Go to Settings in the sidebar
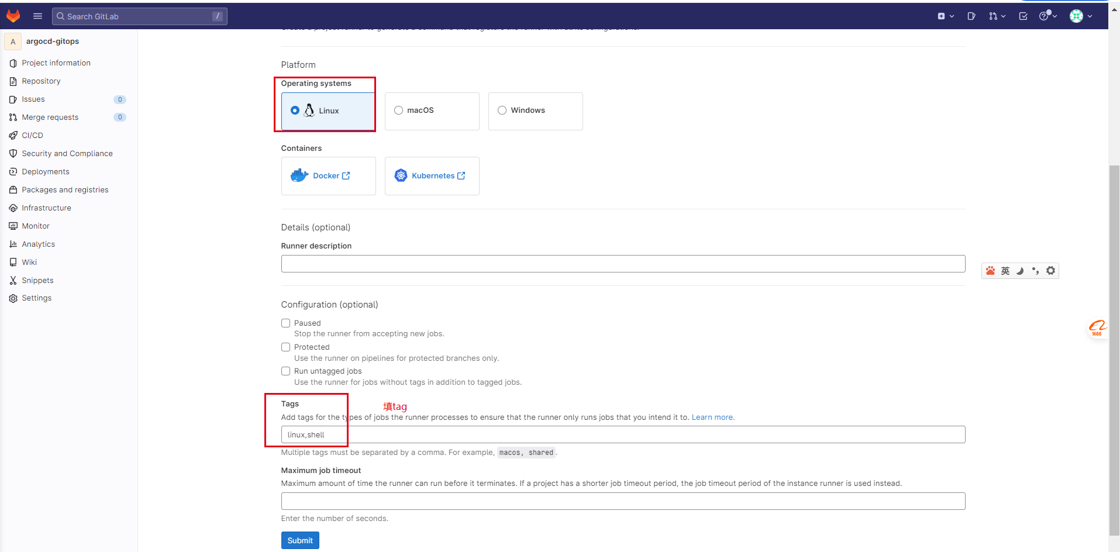This screenshot has width=1120, height=552. (36, 298)
